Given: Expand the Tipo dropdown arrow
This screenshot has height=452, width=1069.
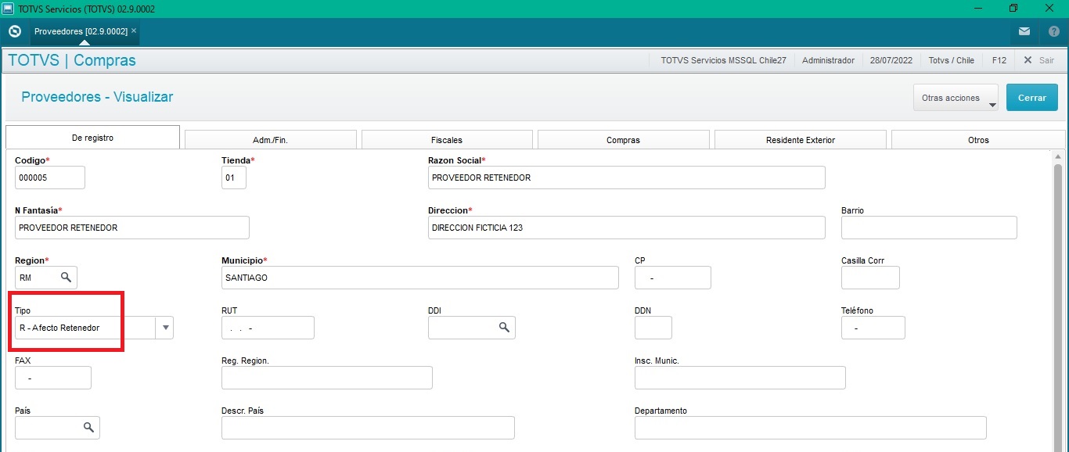Looking at the screenshot, I should coord(164,328).
